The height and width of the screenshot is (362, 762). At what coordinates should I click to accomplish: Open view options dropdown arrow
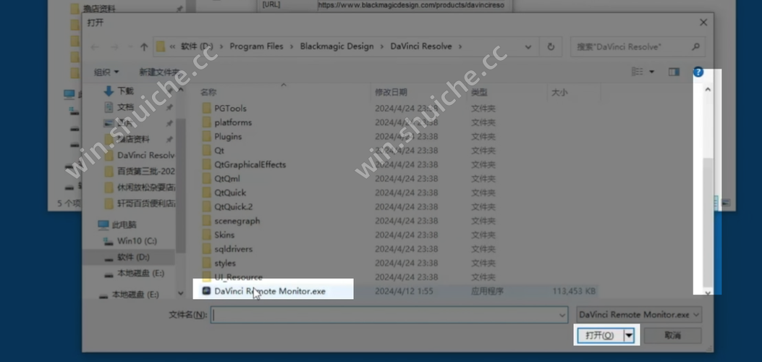[x=652, y=72]
